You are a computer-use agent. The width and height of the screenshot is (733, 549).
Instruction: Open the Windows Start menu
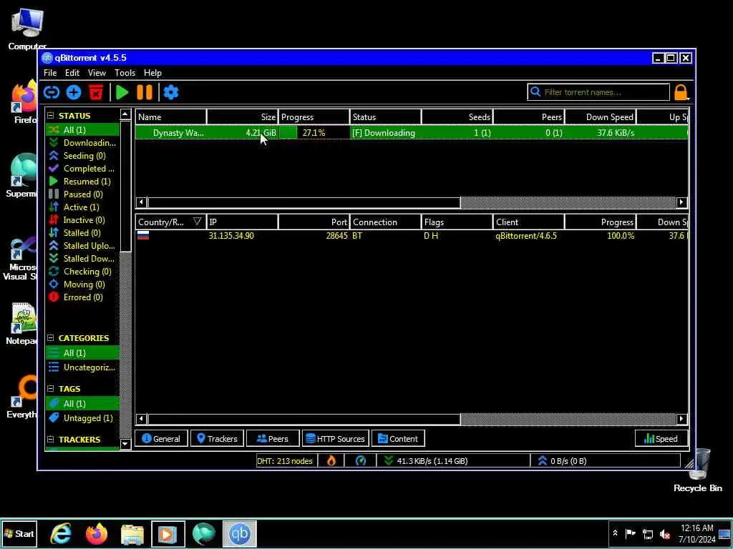[19, 533]
